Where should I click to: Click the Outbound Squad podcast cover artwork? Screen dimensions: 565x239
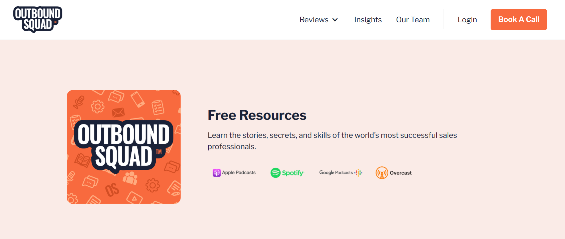click(x=124, y=147)
